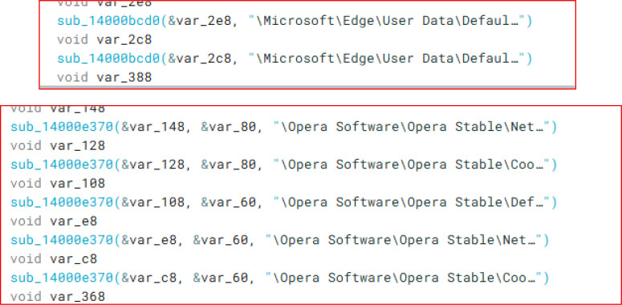Click the void var_c8 declaration
Viewport: 622px width, 305px height.
click(x=54, y=258)
